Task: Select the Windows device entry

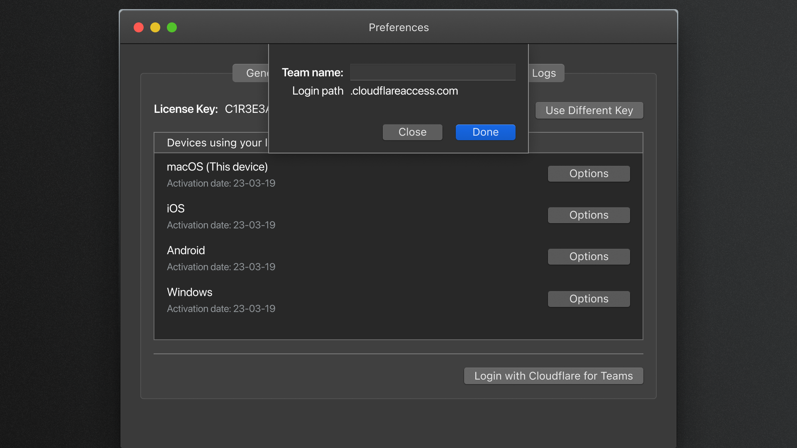Action: [x=189, y=292]
